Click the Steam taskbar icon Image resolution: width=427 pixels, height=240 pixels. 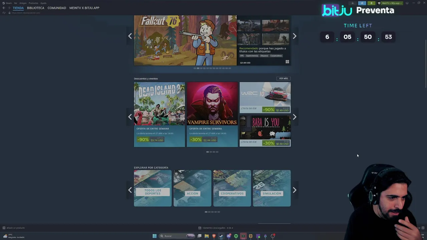coord(221,236)
